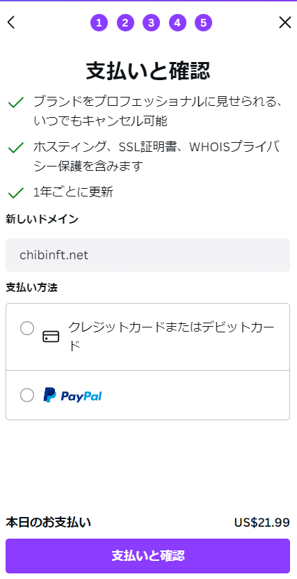Viewport: 297px width, 579px height.
Task: Select step 5 circle indicator
Action: tap(203, 23)
